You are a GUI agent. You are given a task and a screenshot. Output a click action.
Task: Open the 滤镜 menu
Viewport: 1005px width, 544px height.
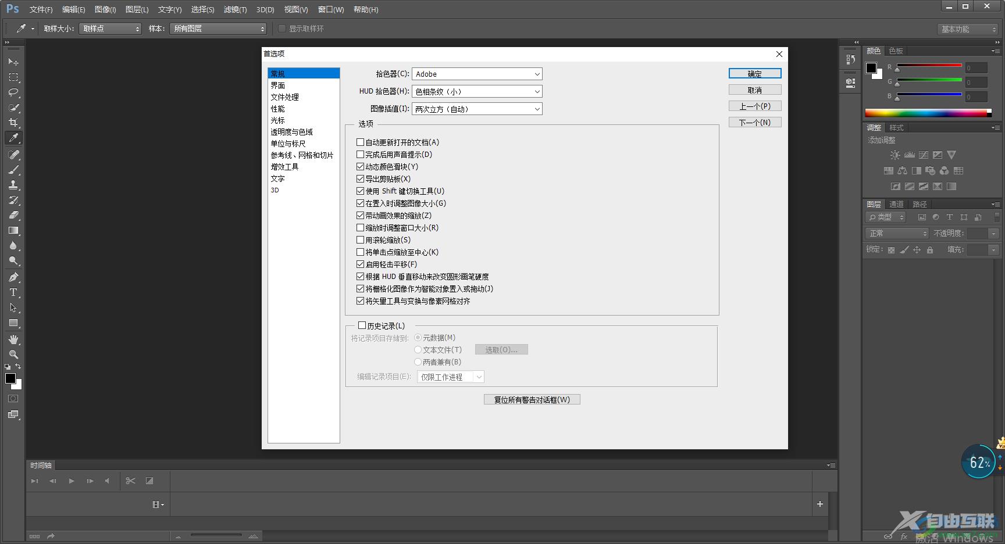[235, 9]
